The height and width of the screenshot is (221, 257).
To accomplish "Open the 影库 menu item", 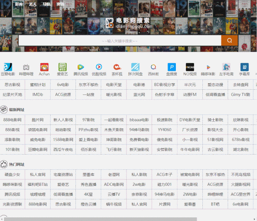I will pos(19,4).
